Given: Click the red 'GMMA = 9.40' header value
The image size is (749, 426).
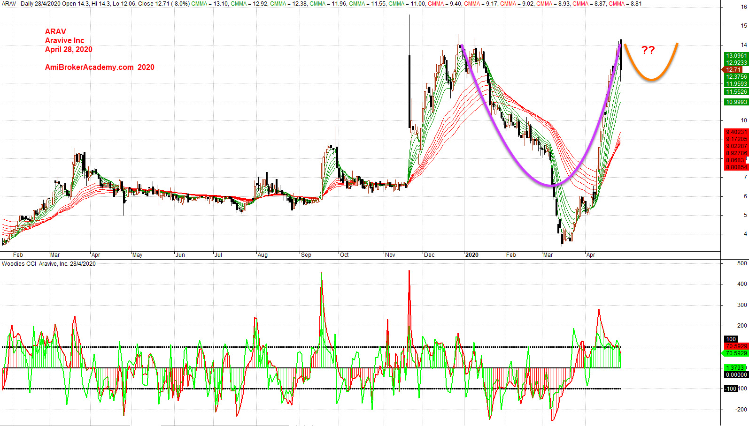Looking at the screenshot, I should coord(445,4).
